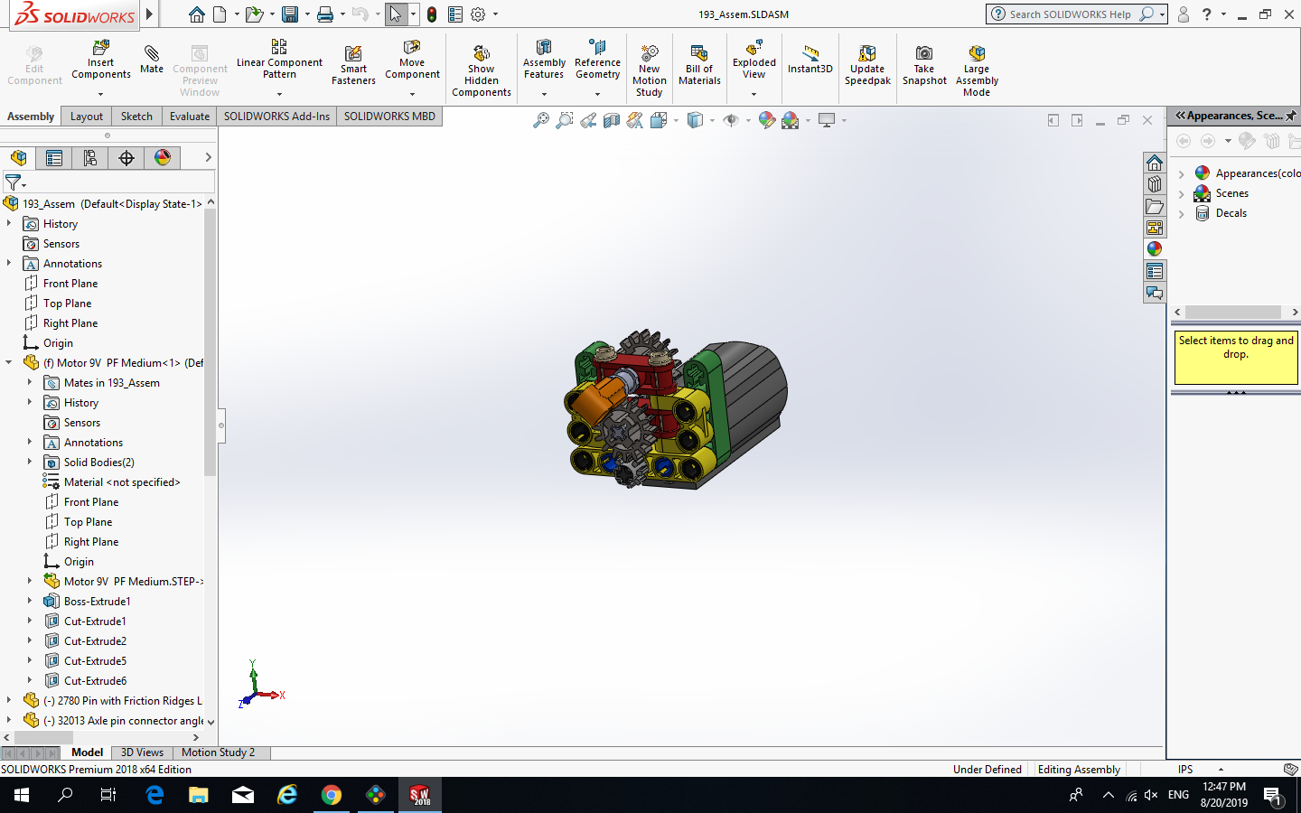Open Design Library task pane tab

1155,184
